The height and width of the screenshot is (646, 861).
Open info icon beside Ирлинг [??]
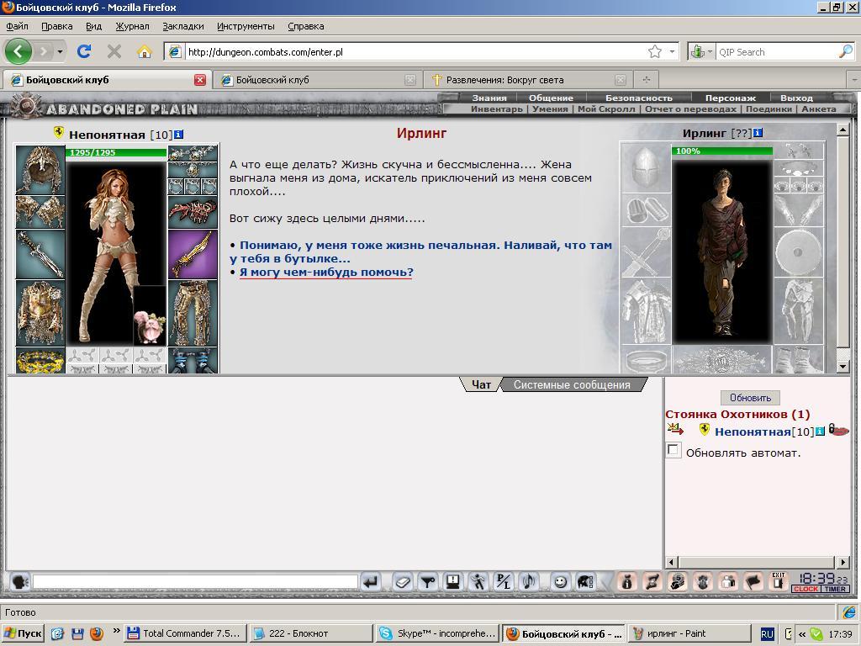click(x=758, y=132)
